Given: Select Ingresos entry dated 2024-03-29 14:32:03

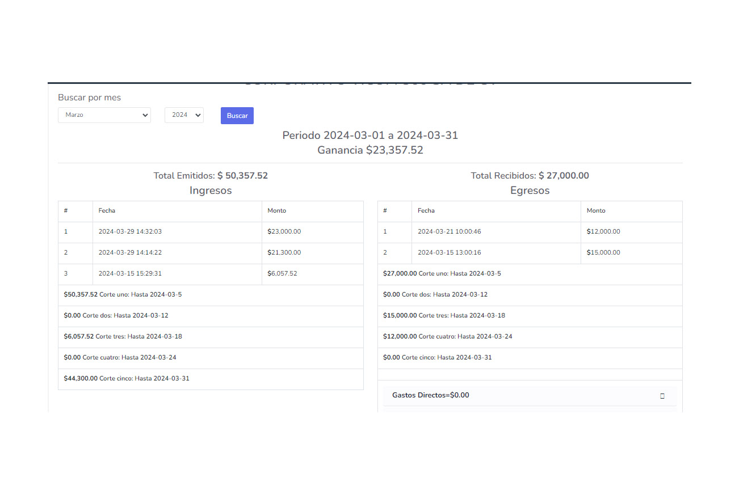Looking at the screenshot, I should [x=130, y=232].
